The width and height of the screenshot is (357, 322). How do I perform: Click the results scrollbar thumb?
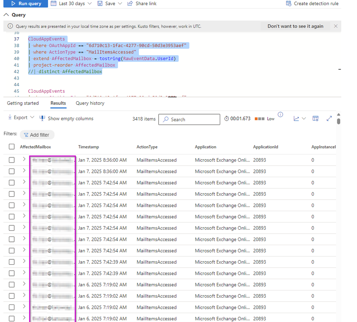click(338, 121)
